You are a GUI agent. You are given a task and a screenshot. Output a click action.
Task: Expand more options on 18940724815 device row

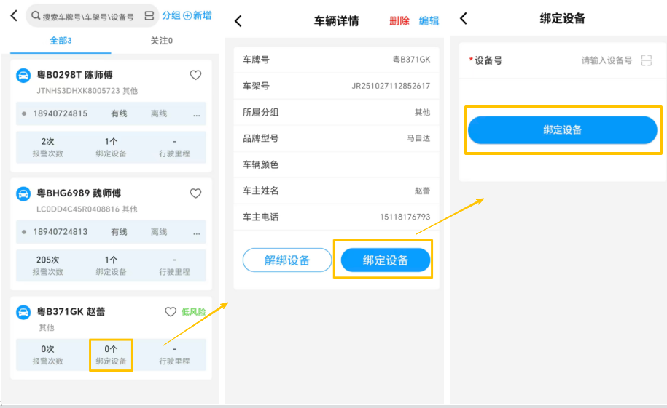(196, 114)
